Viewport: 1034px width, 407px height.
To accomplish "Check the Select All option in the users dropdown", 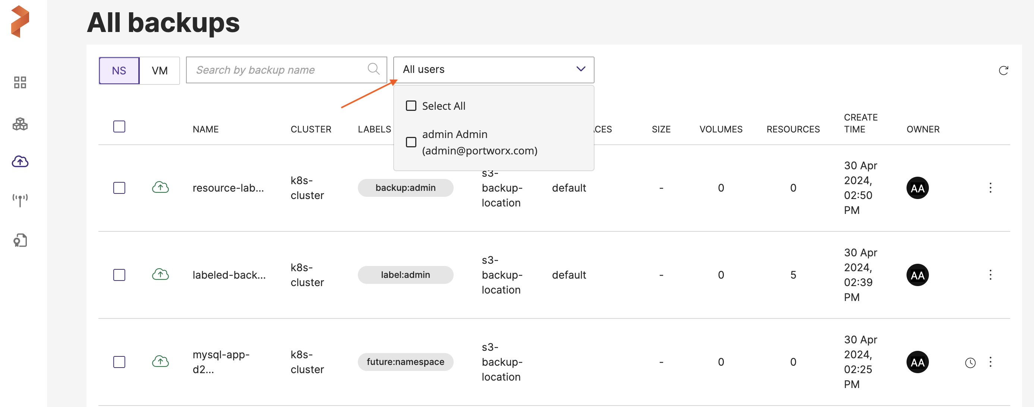I will point(411,106).
